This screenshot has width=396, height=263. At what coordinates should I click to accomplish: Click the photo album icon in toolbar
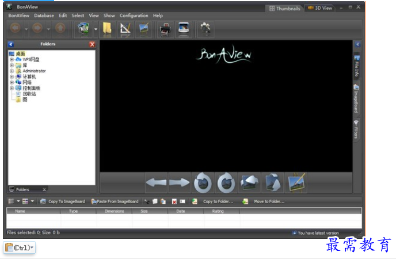83,29
